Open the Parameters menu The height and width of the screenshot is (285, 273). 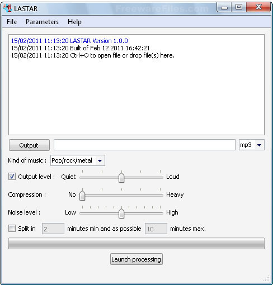pos(42,22)
